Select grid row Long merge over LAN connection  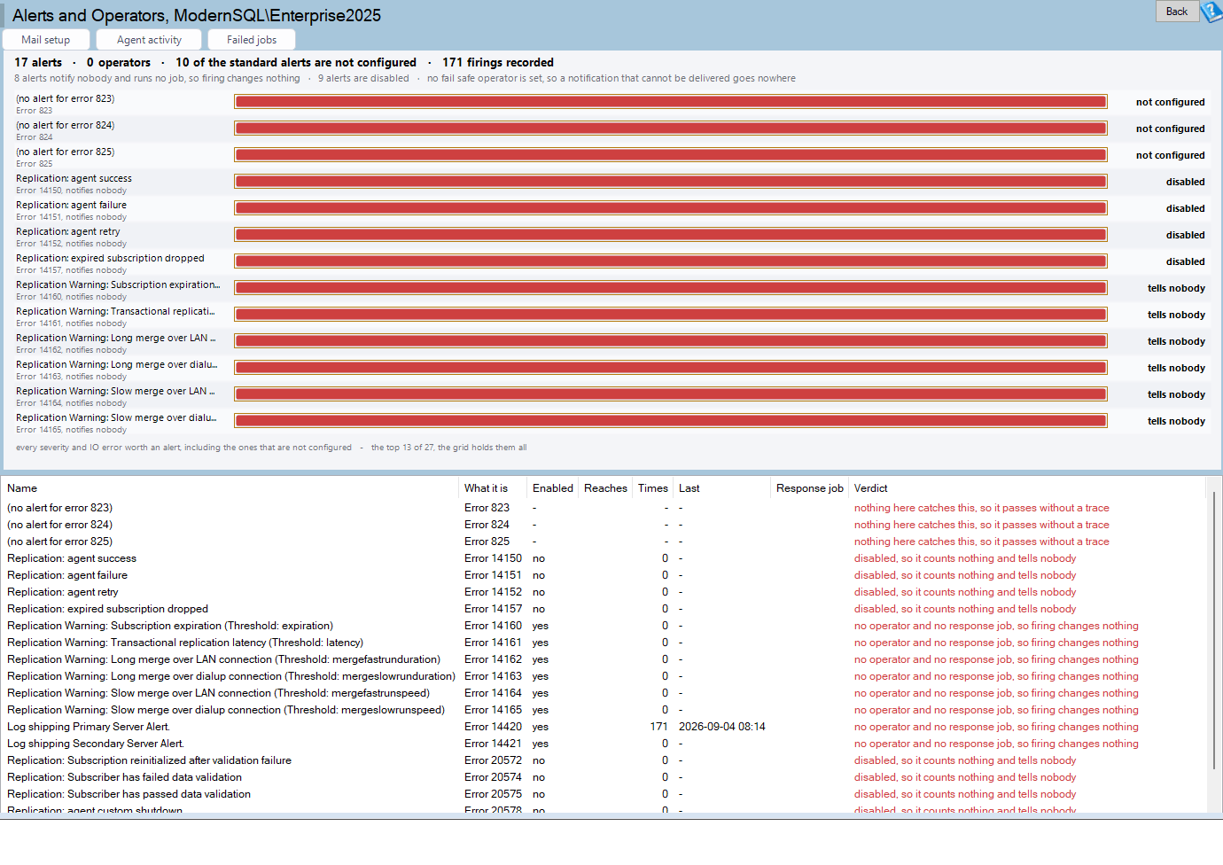[x=604, y=659]
